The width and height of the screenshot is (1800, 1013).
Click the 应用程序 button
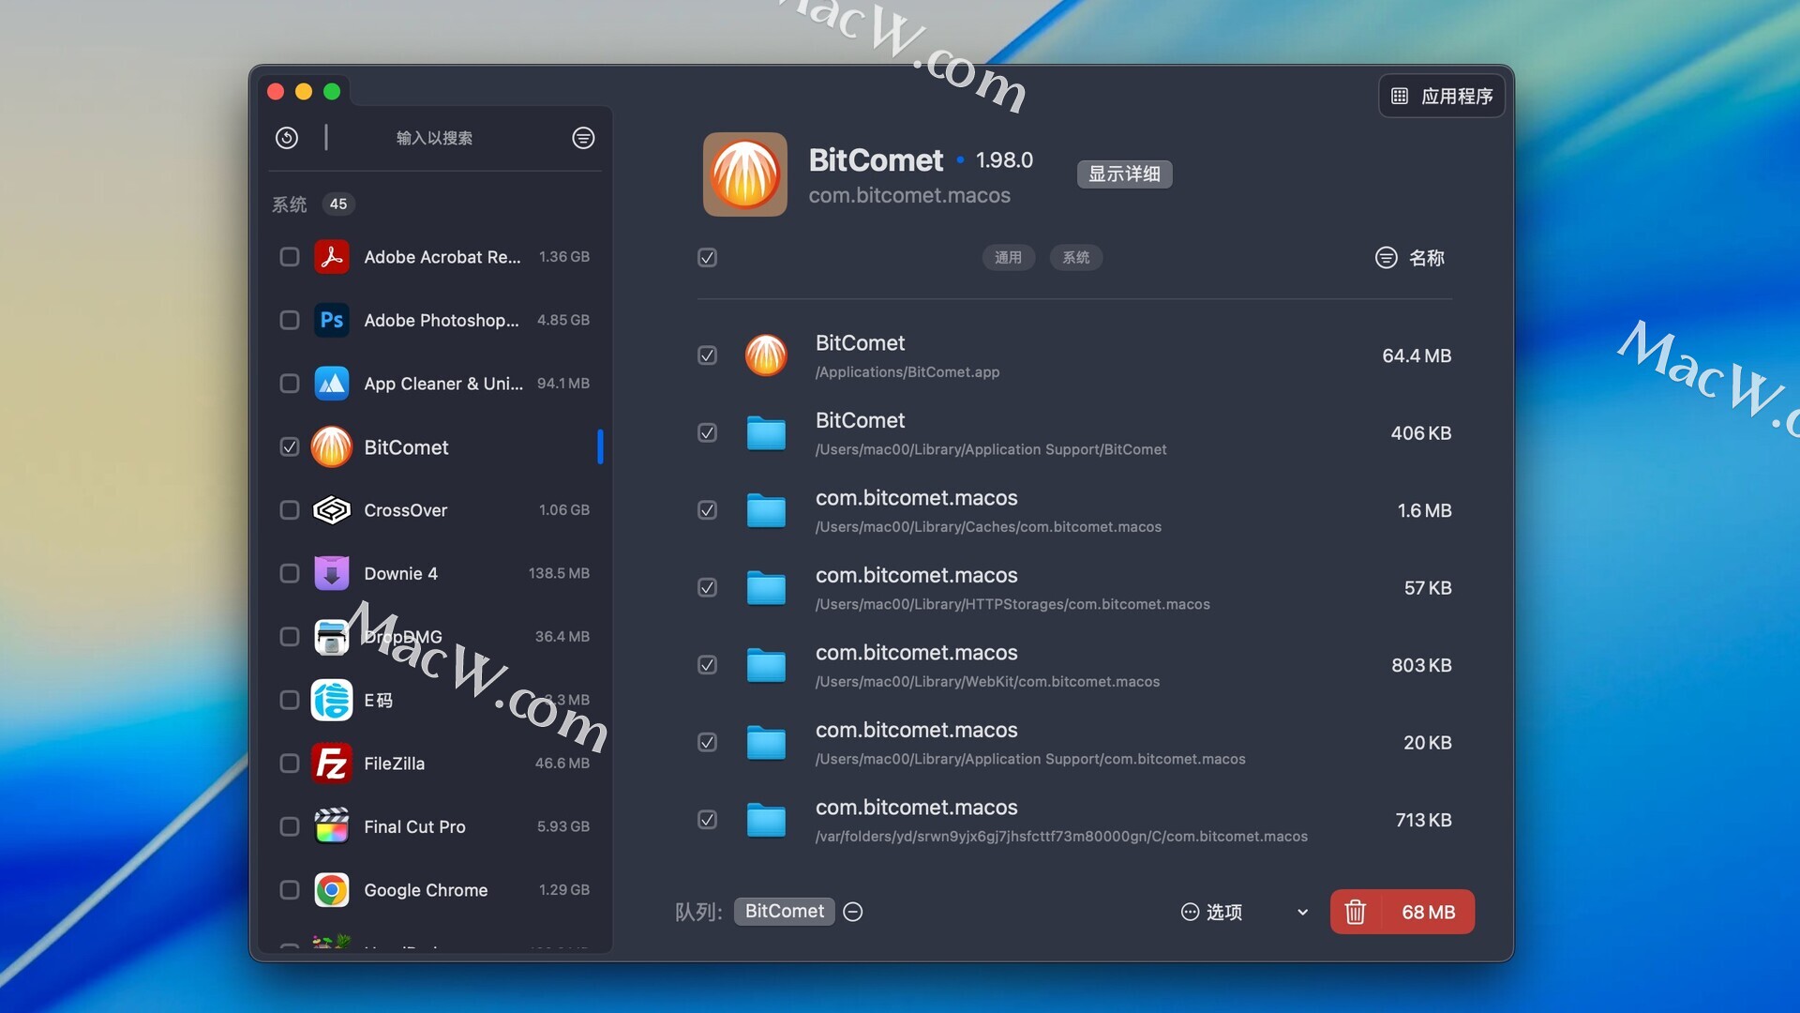(x=1442, y=96)
